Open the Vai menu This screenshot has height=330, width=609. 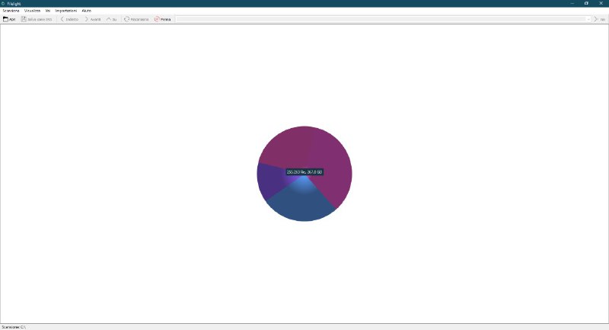pyautogui.click(x=48, y=11)
